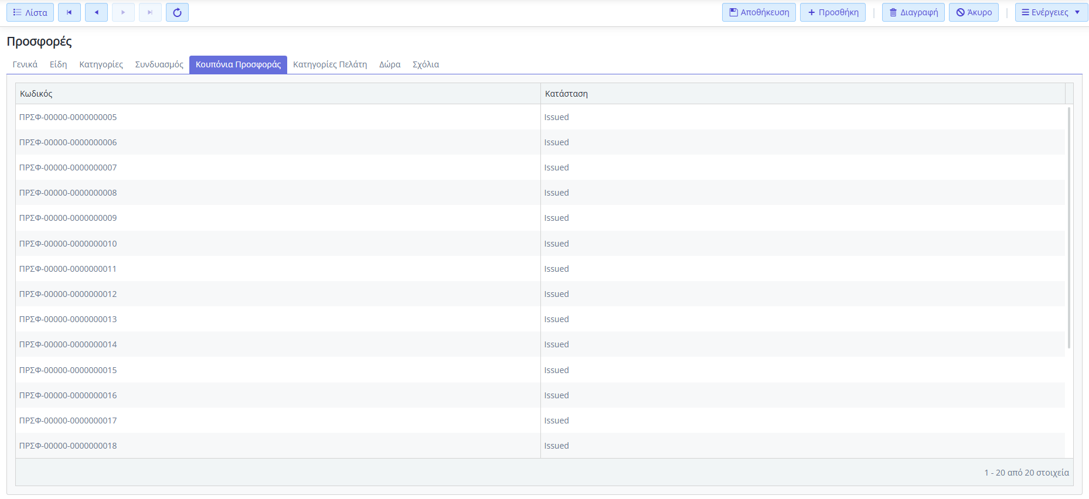
Task: Select the Κατηγορίες Πελάτη tab
Action: 330,64
